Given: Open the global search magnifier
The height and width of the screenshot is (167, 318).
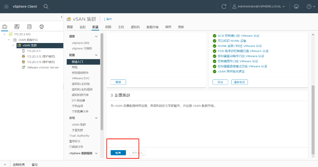Looking at the screenshot, I should tap(46, 6).
